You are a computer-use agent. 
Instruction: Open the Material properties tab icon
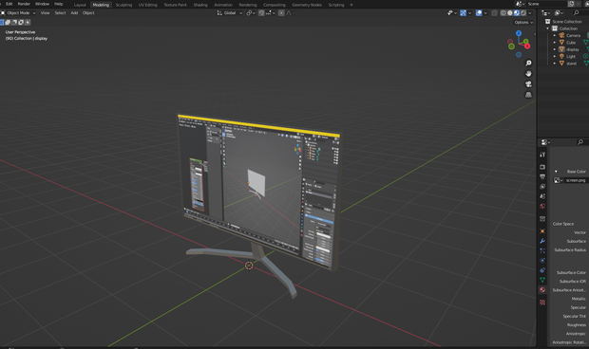click(x=542, y=290)
